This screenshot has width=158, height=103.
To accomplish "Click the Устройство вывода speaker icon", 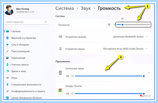I will pos(60,37).
